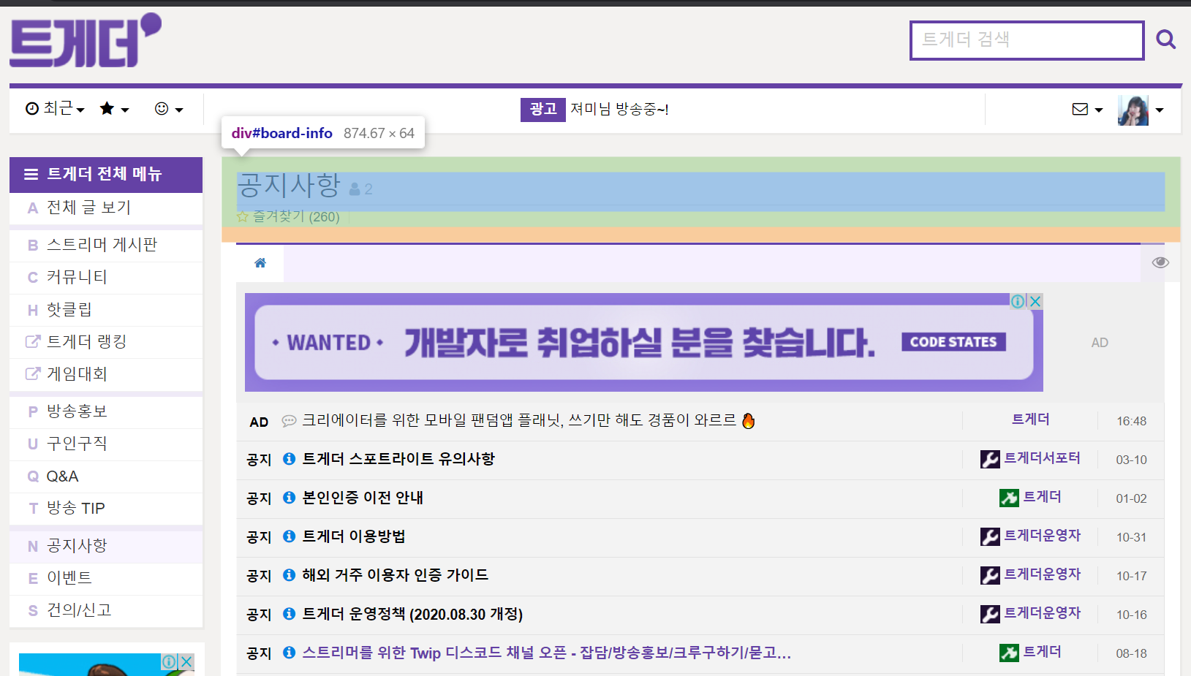Open 본인인증 이전 안내 notice

pyautogui.click(x=363, y=498)
